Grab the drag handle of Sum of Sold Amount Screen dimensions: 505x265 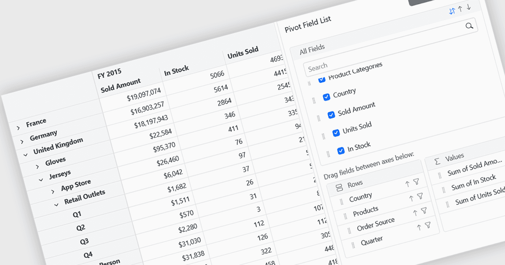click(x=440, y=176)
